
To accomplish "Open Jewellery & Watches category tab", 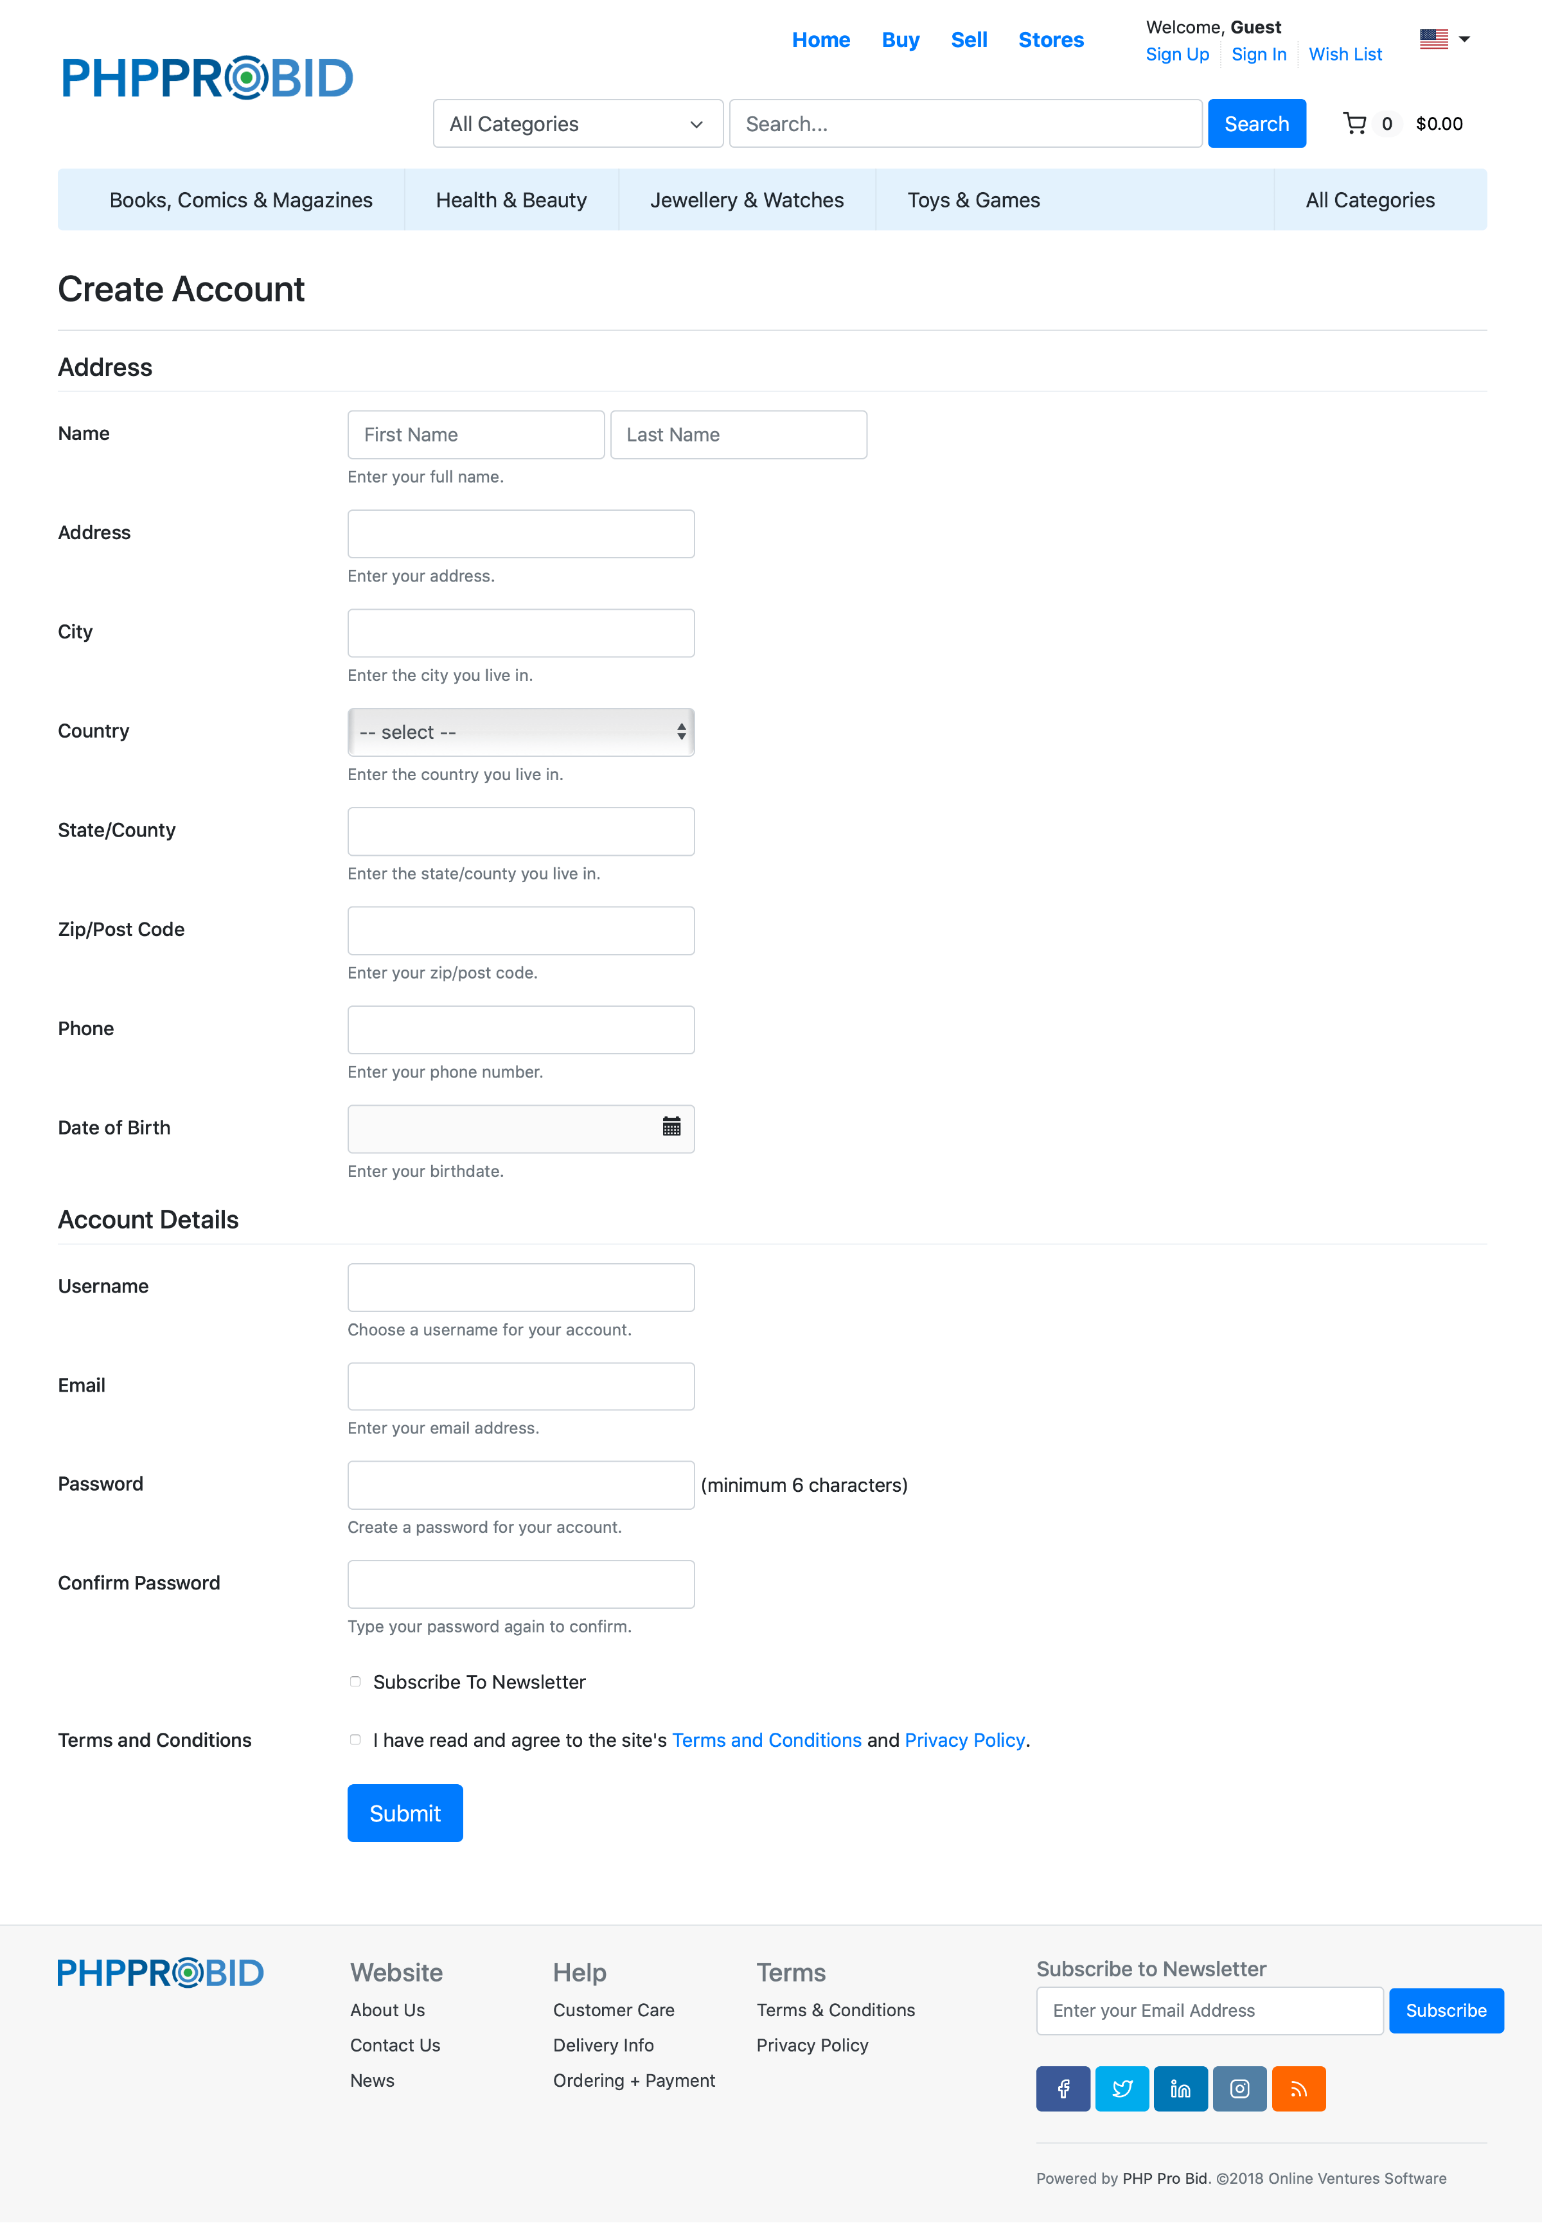I will tap(747, 200).
